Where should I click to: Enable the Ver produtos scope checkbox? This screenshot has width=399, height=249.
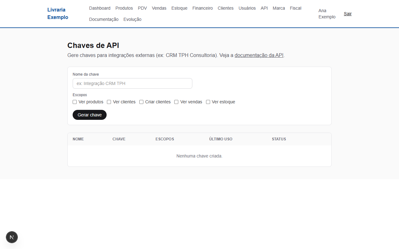click(x=75, y=102)
